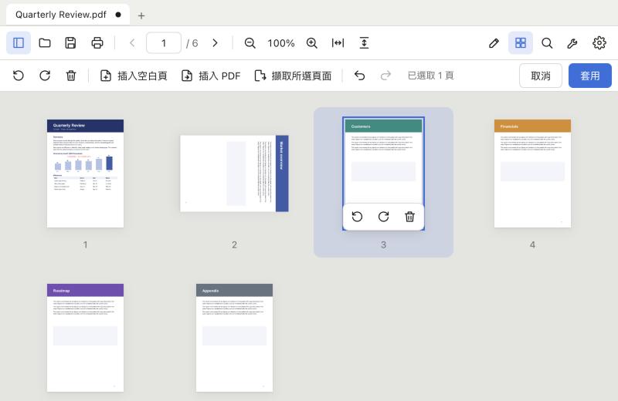Viewport: 618px width, 401px height.
Task: Open settings with the gear icon
Action: tap(599, 43)
